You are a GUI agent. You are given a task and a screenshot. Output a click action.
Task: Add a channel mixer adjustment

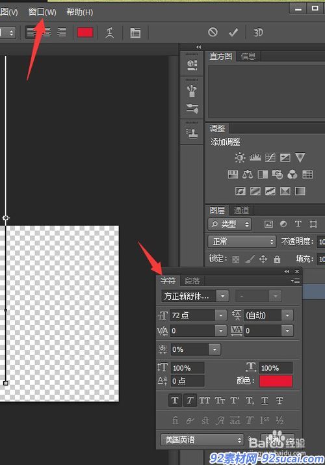coord(292,174)
